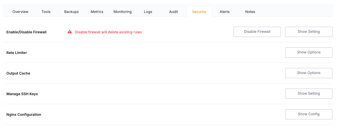Viewport: 337px width, 127px height.
Task: Expand Show Options for Rate Limiter
Action: point(309,52)
